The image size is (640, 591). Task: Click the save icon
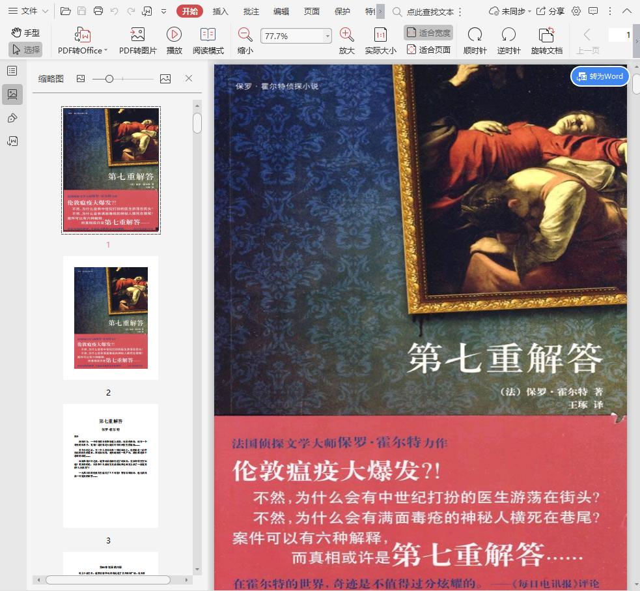[x=81, y=11]
